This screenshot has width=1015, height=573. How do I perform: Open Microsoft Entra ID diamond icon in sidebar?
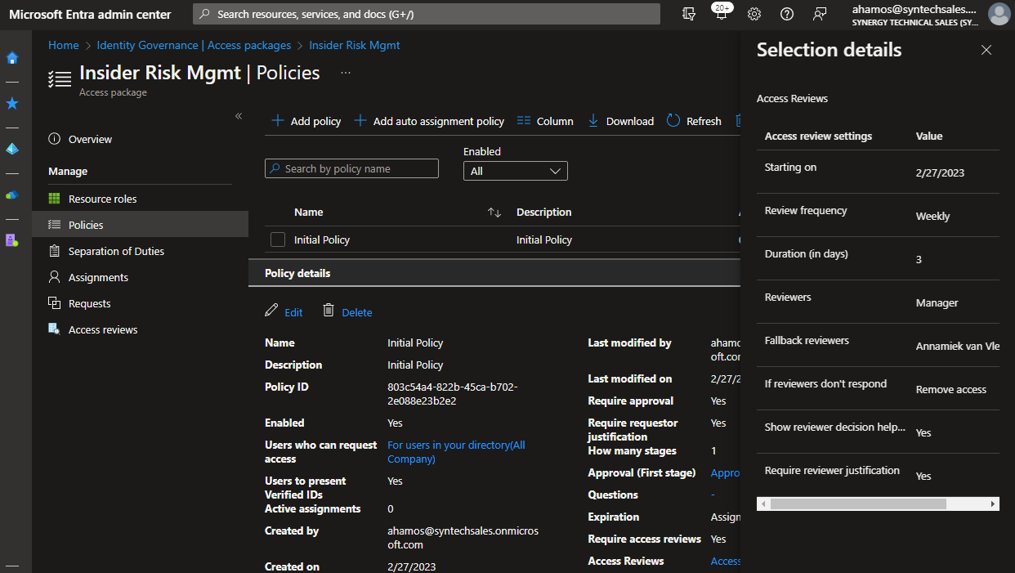(x=11, y=149)
